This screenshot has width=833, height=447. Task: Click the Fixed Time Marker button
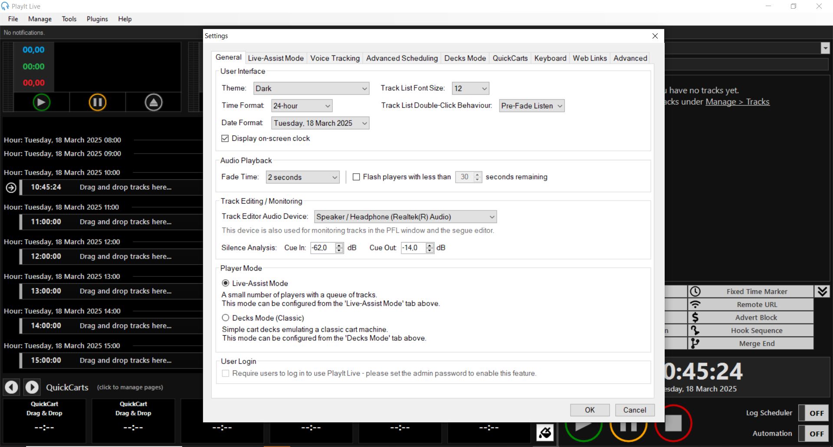click(x=751, y=292)
